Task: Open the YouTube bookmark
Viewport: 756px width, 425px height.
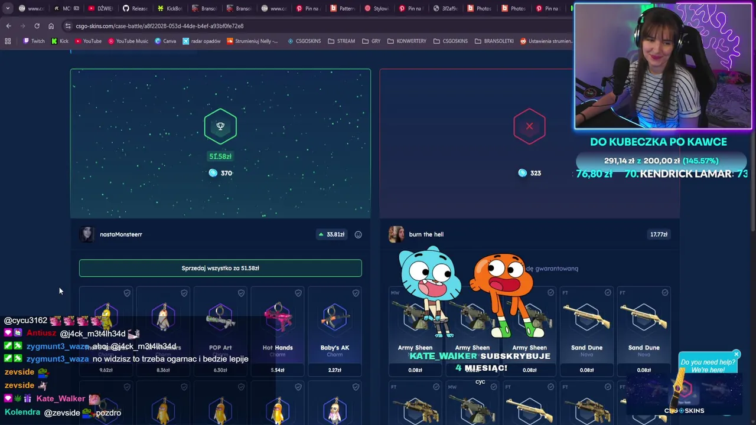Action: pyautogui.click(x=88, y=41)
